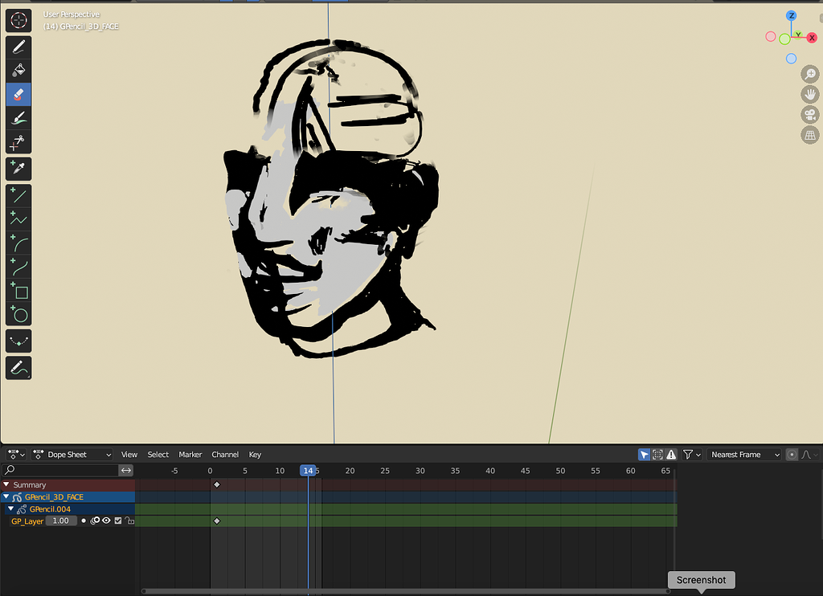
Task: Select the Interpolate tool
Action: tap(18, 341)
